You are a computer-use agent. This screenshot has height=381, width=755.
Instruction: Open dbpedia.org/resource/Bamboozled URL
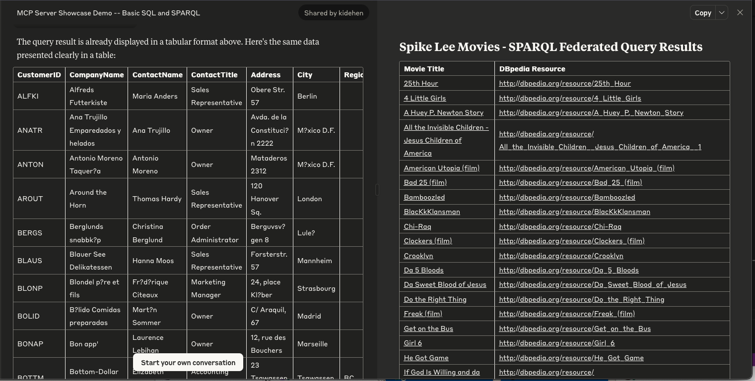pyautogui.click(x=567, y=197)
